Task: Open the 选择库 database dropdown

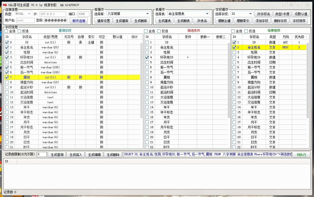Action: [x=148, y=14]
